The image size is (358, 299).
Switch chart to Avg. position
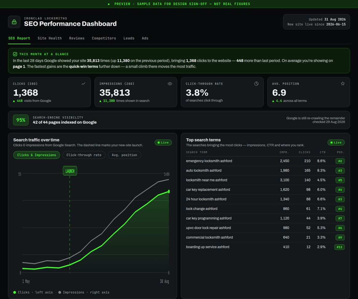pyautogui.click(x=124, y=155)
